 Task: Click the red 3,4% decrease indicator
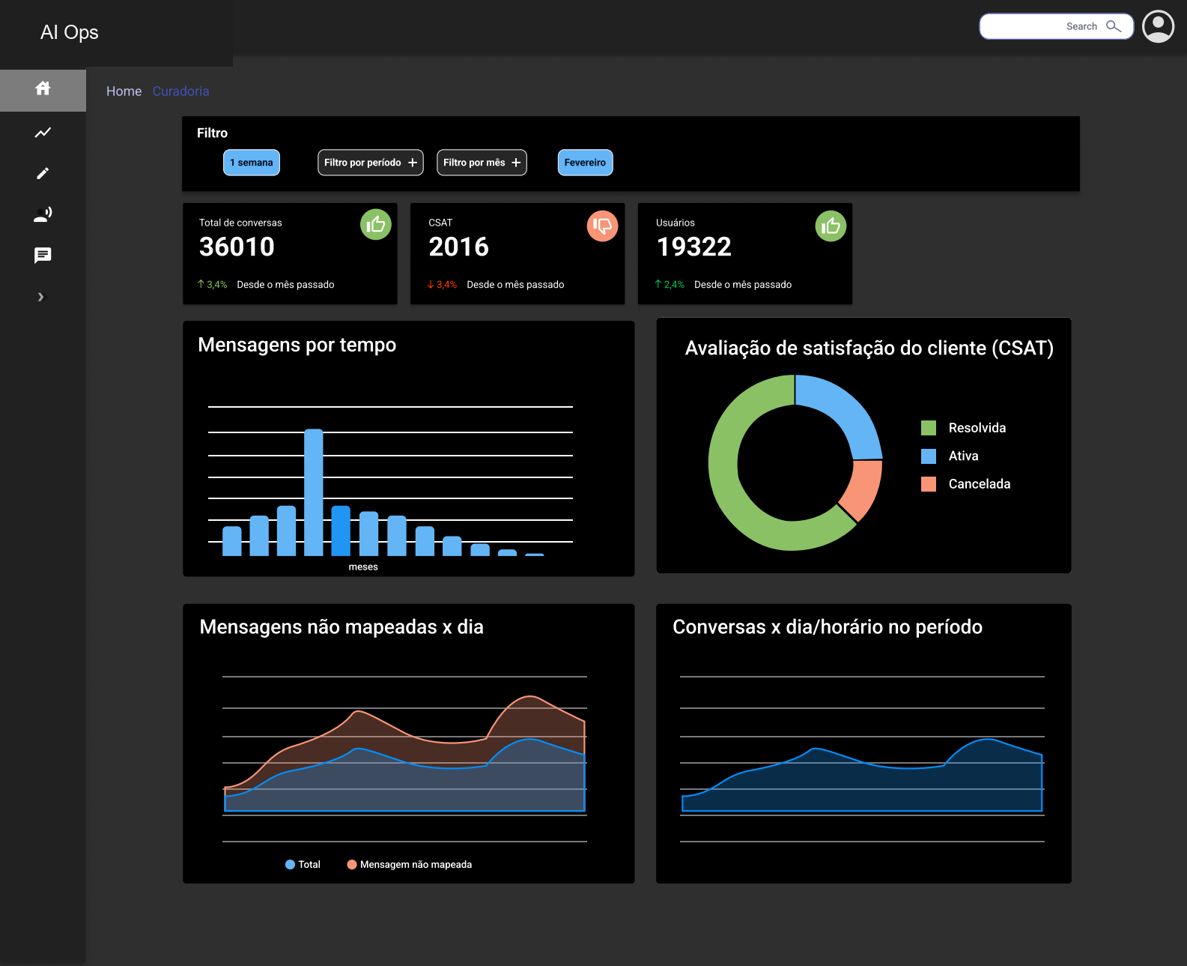click(x=442, y=285)
